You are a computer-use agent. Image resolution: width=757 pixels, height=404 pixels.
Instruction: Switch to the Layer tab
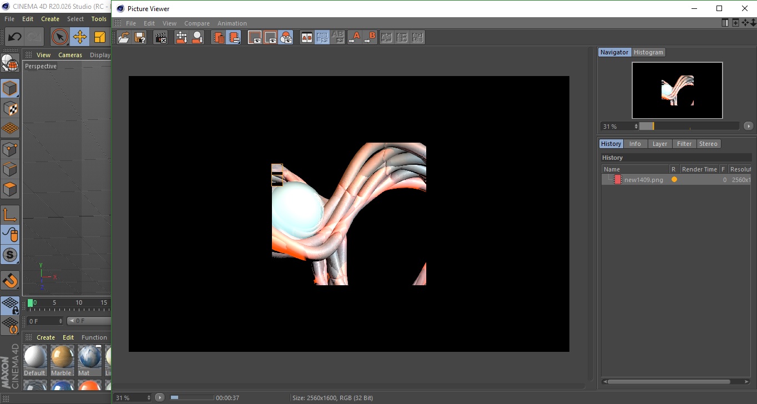point(659,144)
